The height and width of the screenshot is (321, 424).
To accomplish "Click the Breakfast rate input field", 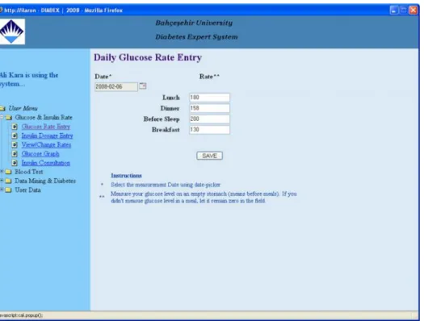I will click(x=209, y=130).
